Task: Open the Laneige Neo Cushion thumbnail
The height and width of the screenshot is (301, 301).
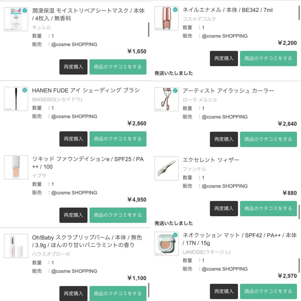Action: pos(167,244)
